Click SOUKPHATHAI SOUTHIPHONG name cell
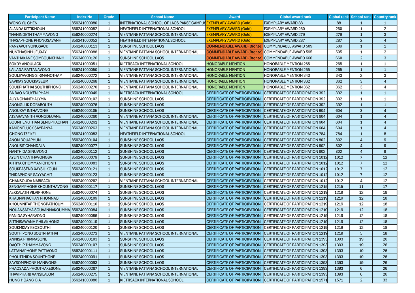The width and height of the screenshot is (415, 293). [40, 87]
